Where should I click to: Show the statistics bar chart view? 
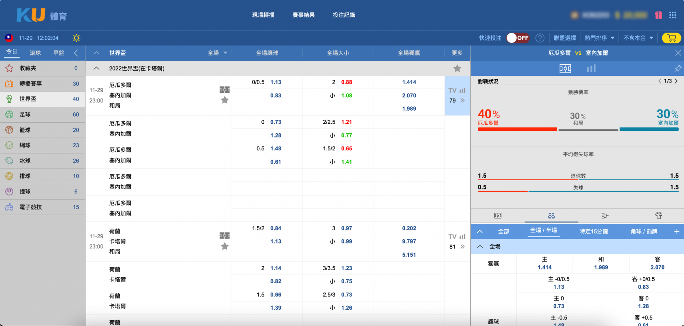click(591, 68)
